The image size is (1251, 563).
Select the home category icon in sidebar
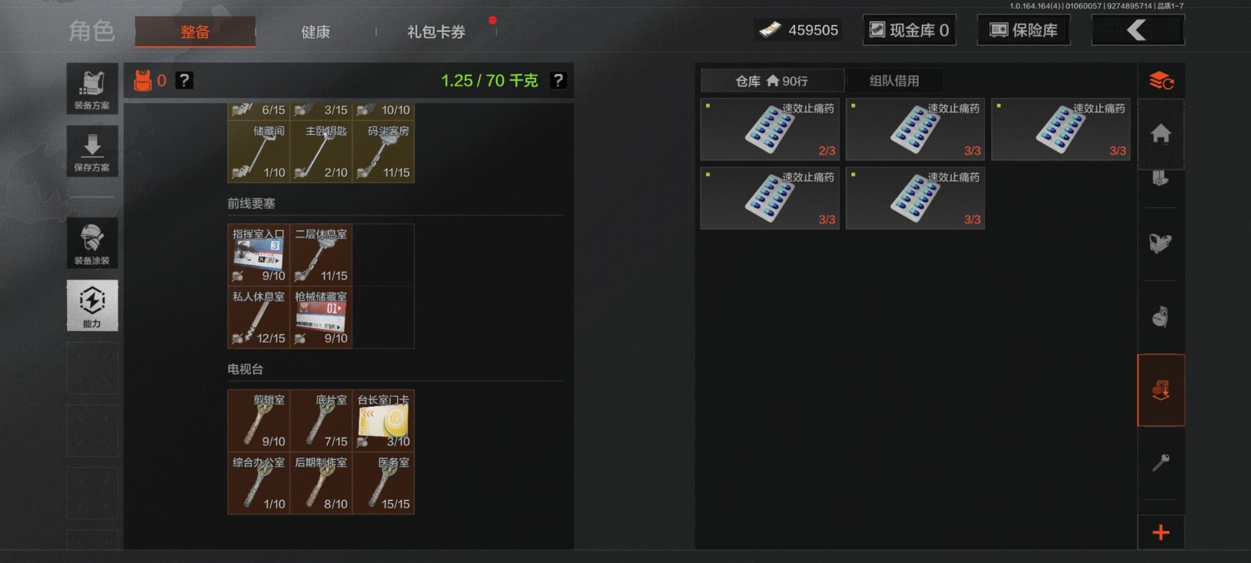(1161, 134)
